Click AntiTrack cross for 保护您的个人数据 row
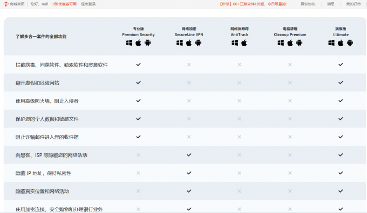This screenshot has width=367, height=213. [239, 119]
